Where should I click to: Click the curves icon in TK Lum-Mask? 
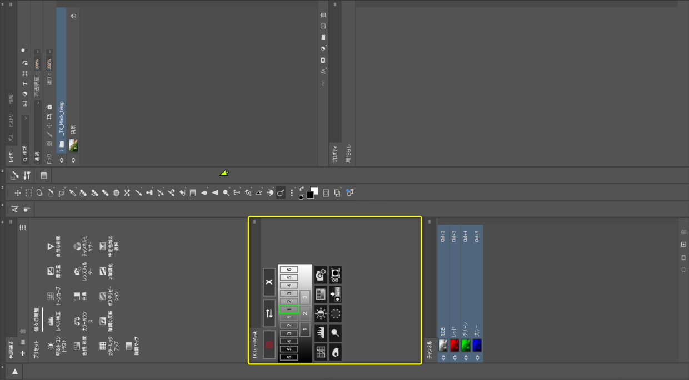coord(321,352)
